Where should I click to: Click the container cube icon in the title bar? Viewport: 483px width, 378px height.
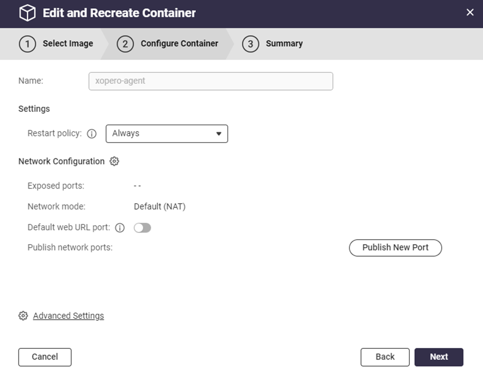(x=27, y=13)
